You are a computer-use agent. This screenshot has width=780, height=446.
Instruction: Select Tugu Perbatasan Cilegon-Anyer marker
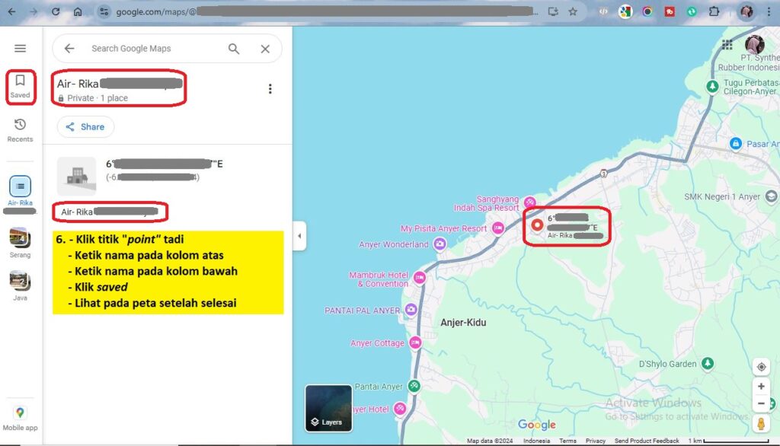[712, 86]
